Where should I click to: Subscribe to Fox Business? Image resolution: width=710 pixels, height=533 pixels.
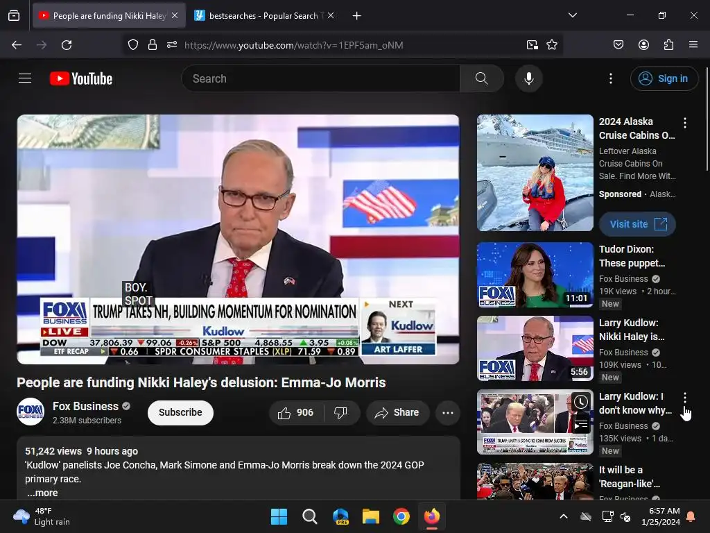pos(180,412)
